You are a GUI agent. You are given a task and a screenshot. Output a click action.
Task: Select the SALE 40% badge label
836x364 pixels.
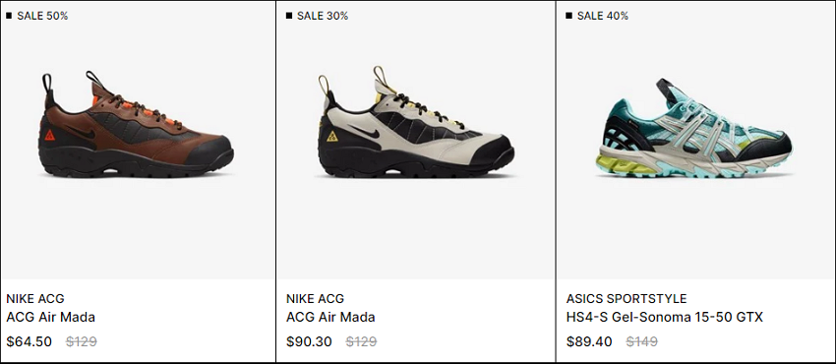603,16
